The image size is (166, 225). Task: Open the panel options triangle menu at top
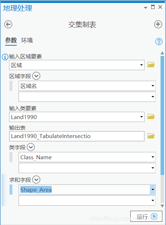click(x=146, y=8)
